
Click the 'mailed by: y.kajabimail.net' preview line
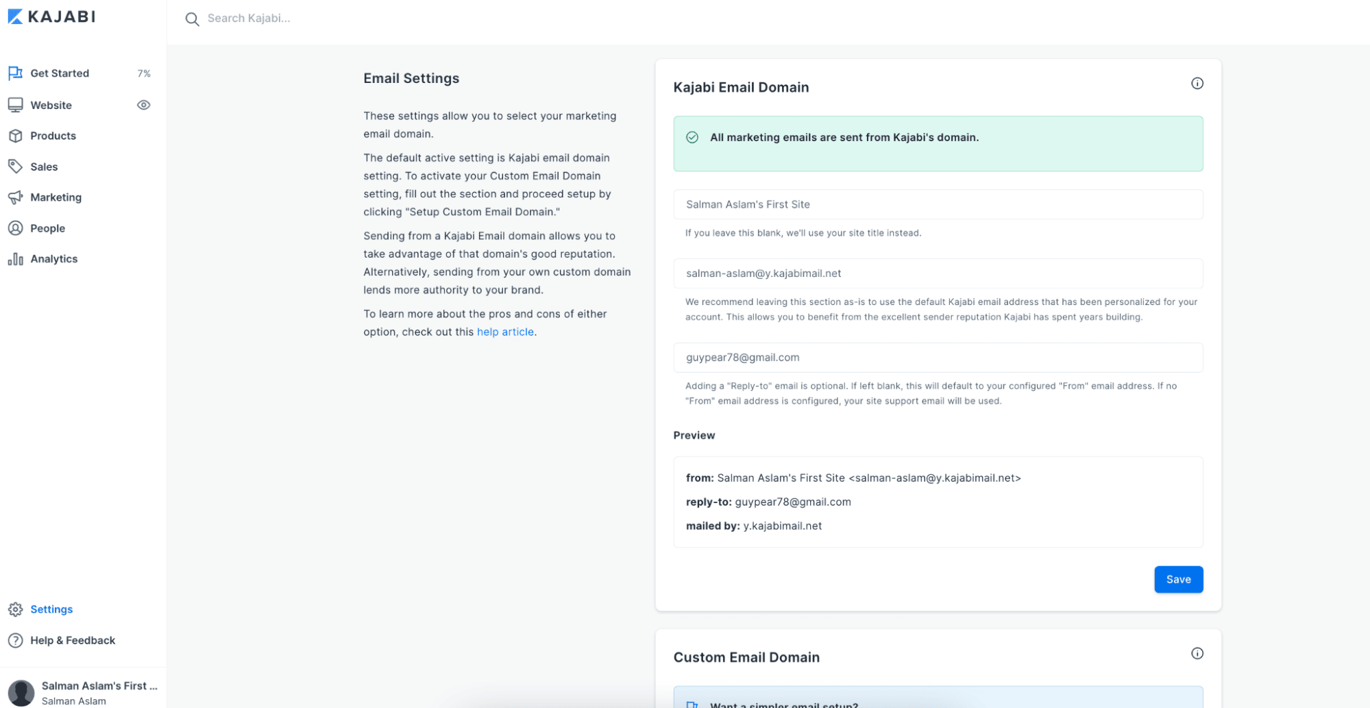754,526
